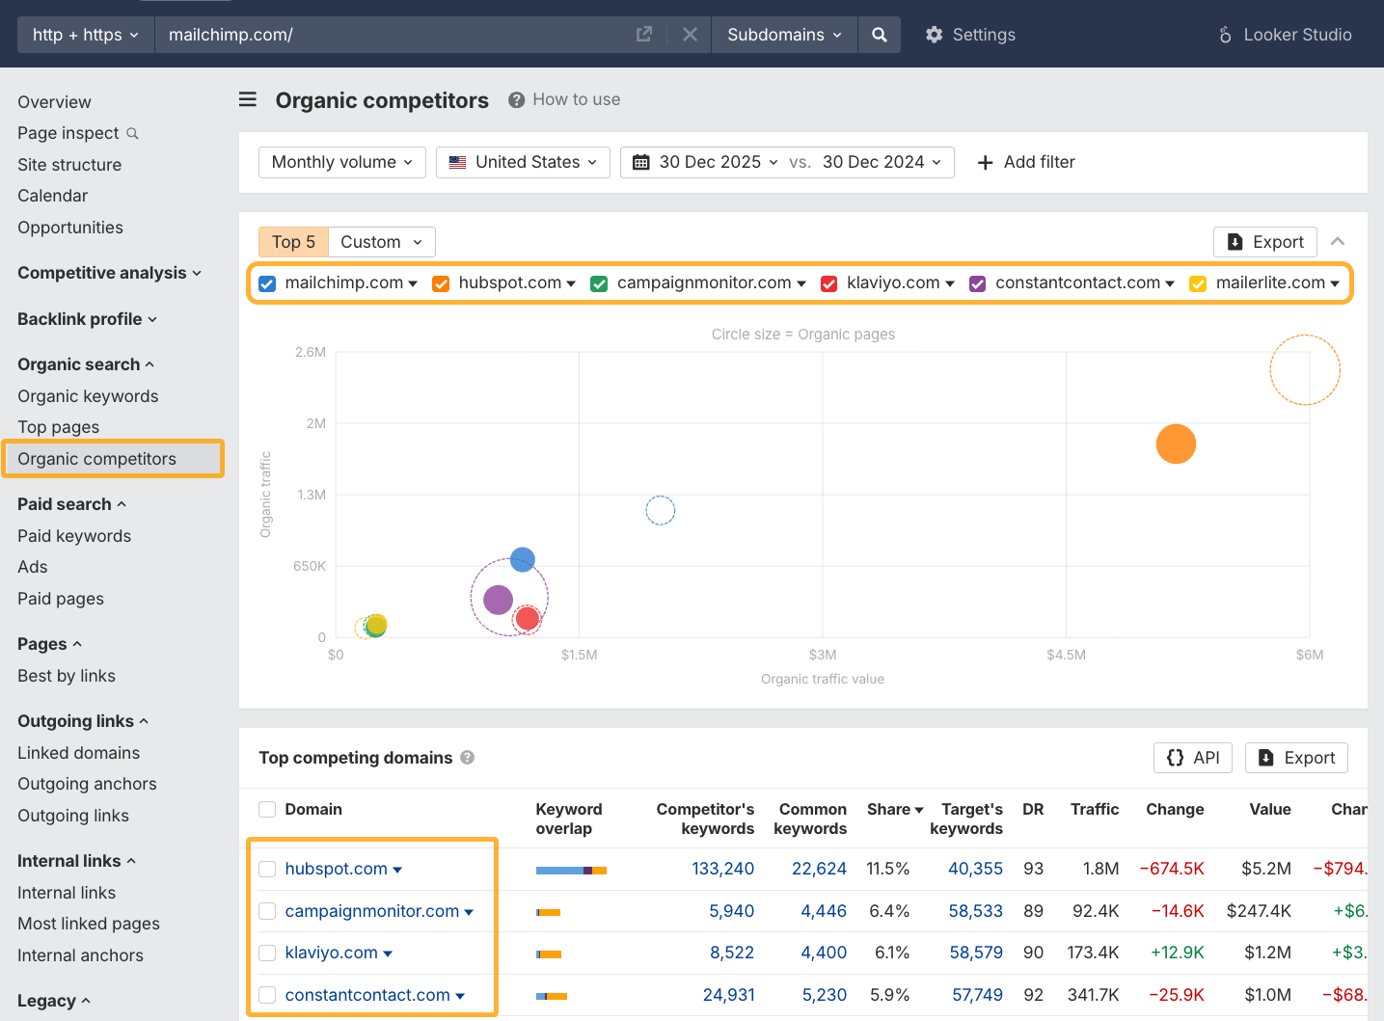Expand the Subdomains dropdown
1384x1021 pixels.
(x=783, y=34)
